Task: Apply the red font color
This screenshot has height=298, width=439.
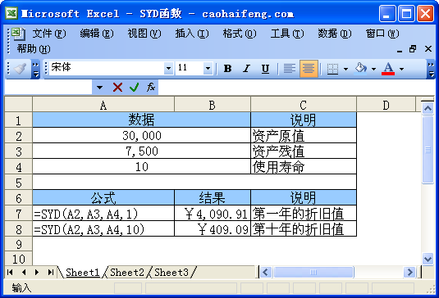Action: pos(388,69)
